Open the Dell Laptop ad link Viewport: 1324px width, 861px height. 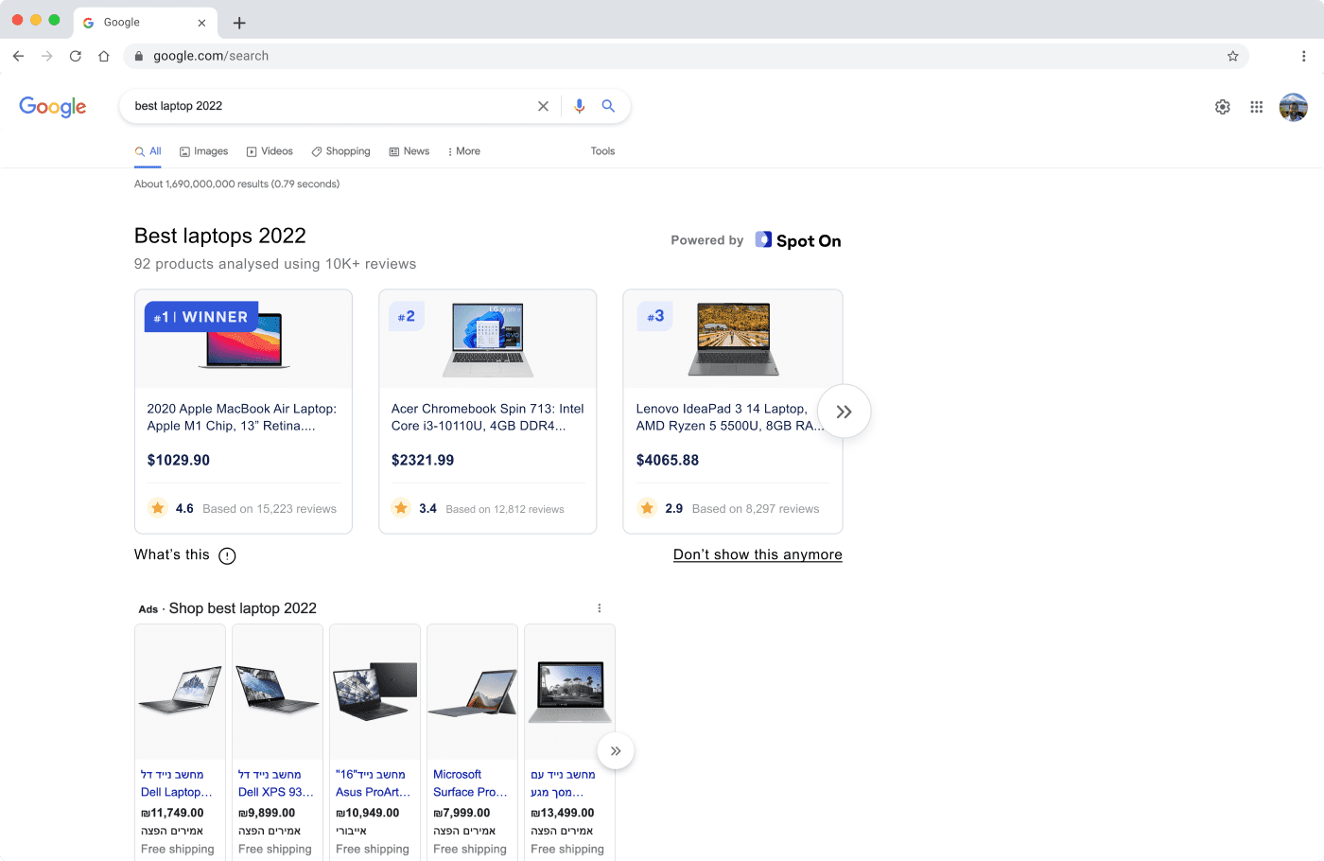tap(177, 783)
